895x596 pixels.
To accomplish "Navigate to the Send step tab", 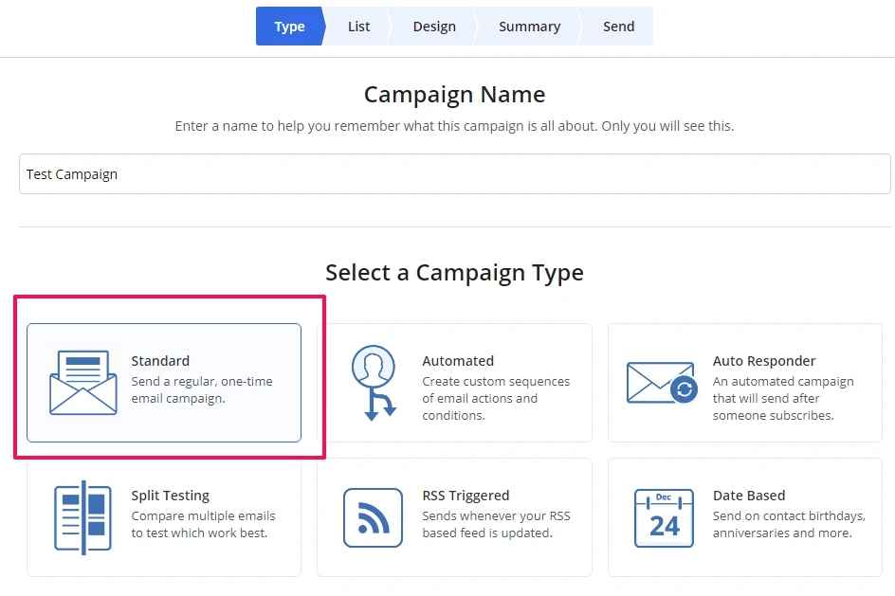I will (618, 27).
